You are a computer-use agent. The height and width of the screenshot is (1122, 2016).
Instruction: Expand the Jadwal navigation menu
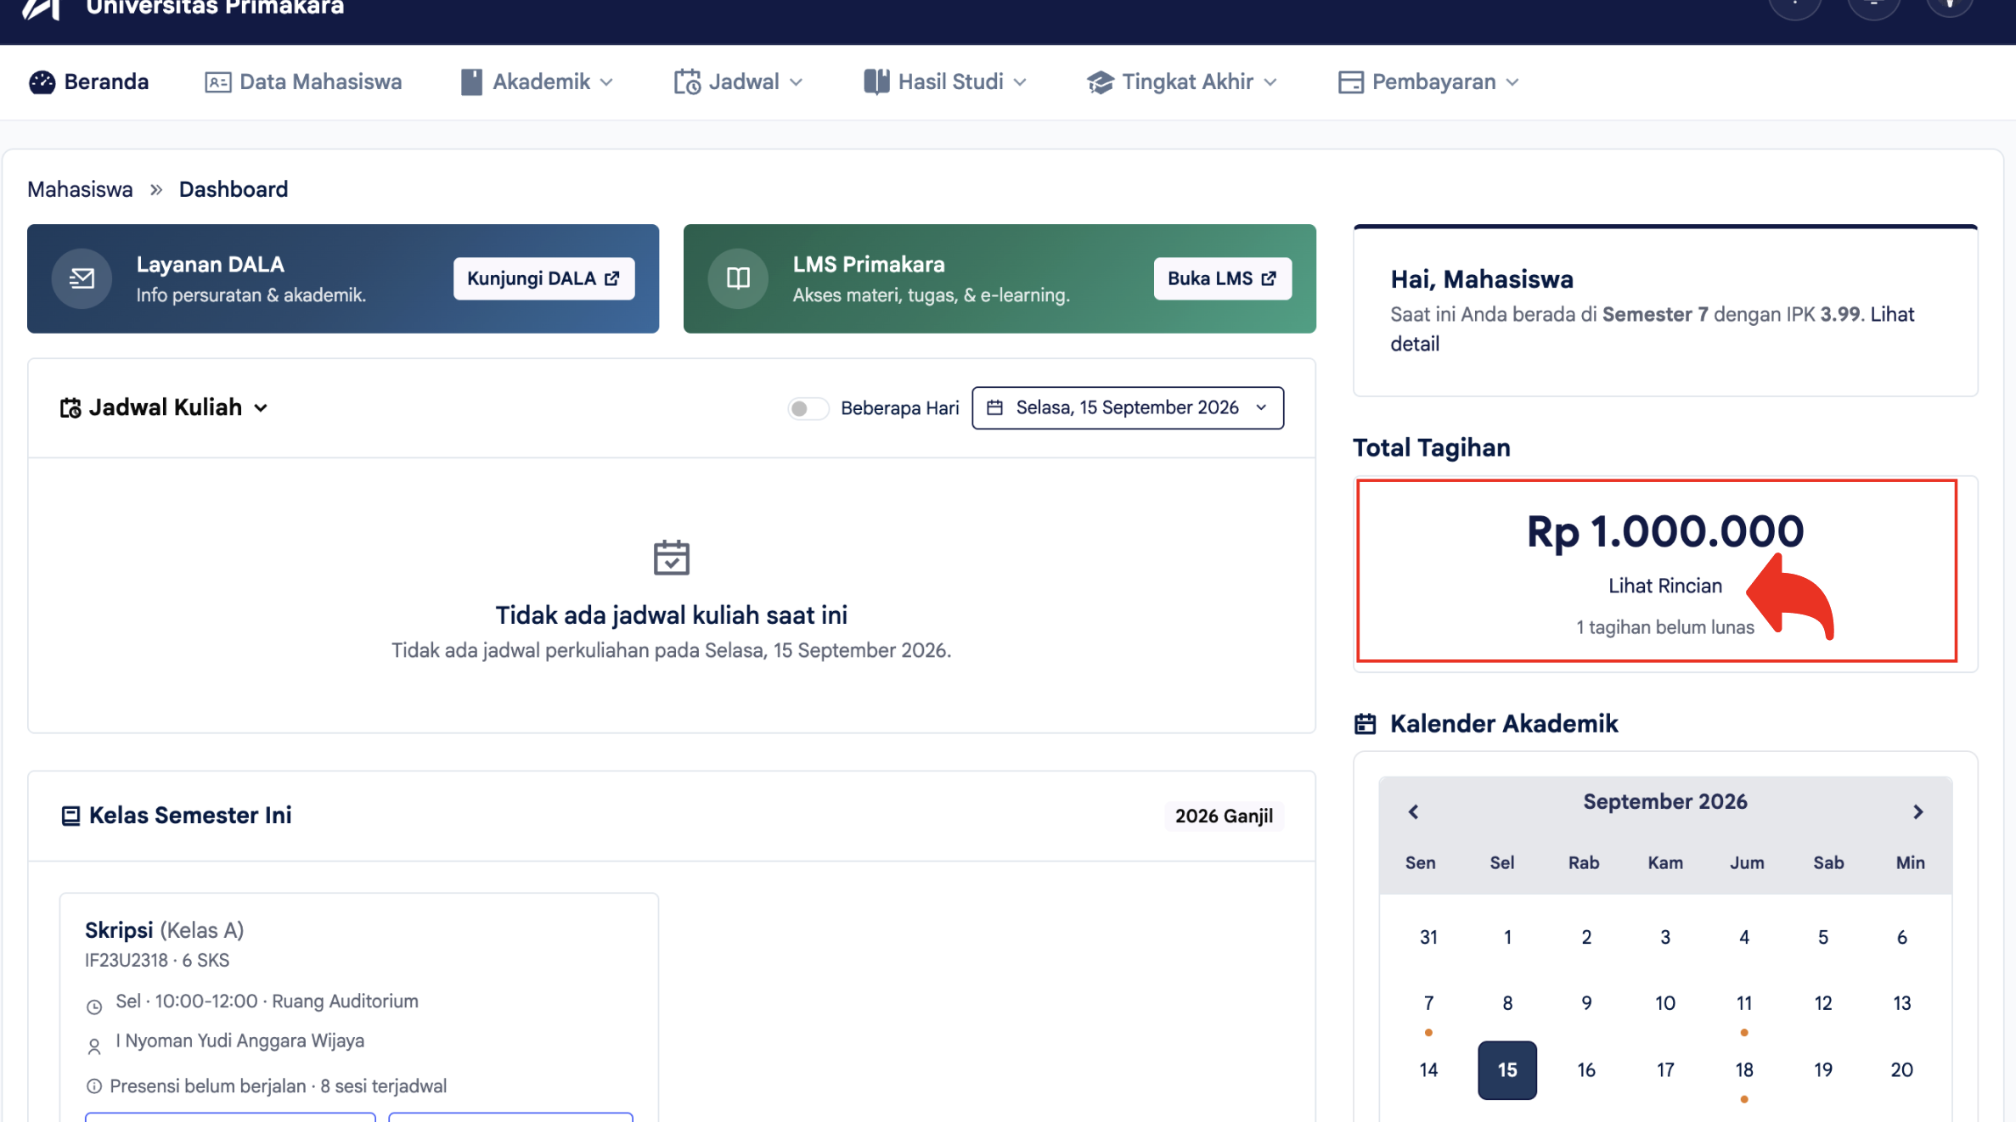pos(739,82)
